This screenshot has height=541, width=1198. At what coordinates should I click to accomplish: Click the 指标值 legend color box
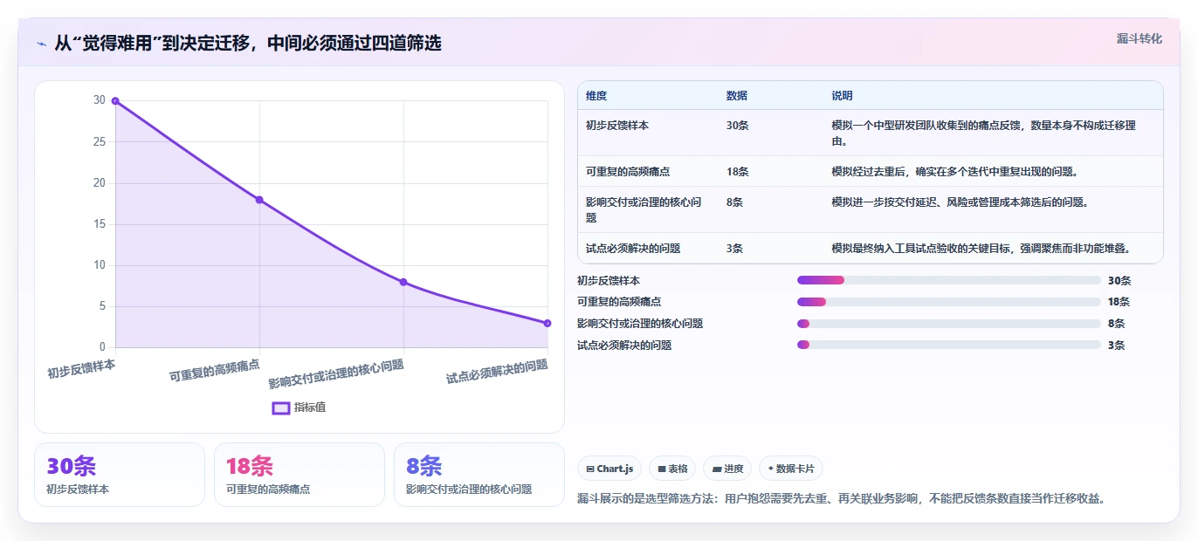tap(281, 407)
